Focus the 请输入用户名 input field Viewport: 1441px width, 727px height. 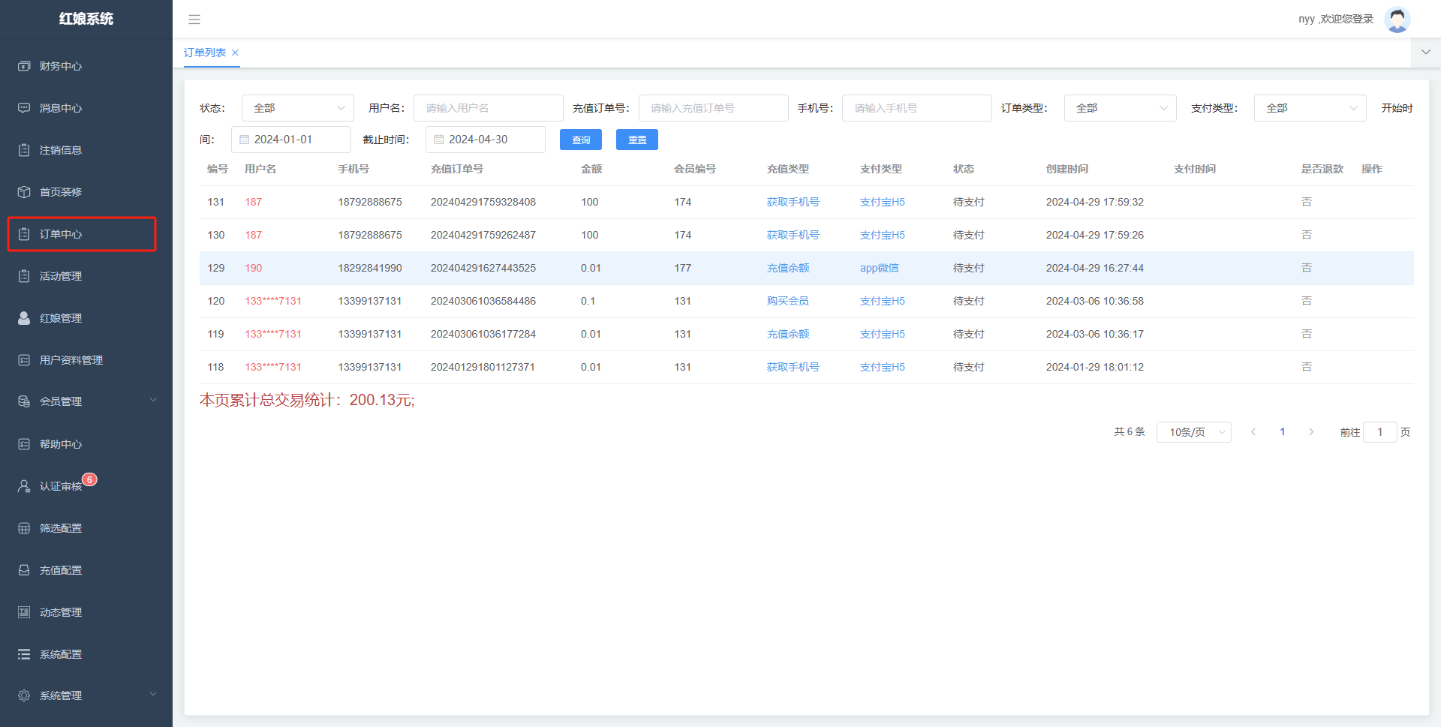coord(488,108)
